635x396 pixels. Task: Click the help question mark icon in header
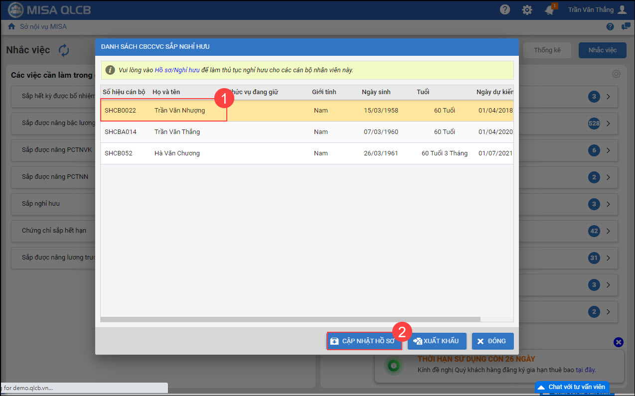pyautogui.click(x=505, y=10)
